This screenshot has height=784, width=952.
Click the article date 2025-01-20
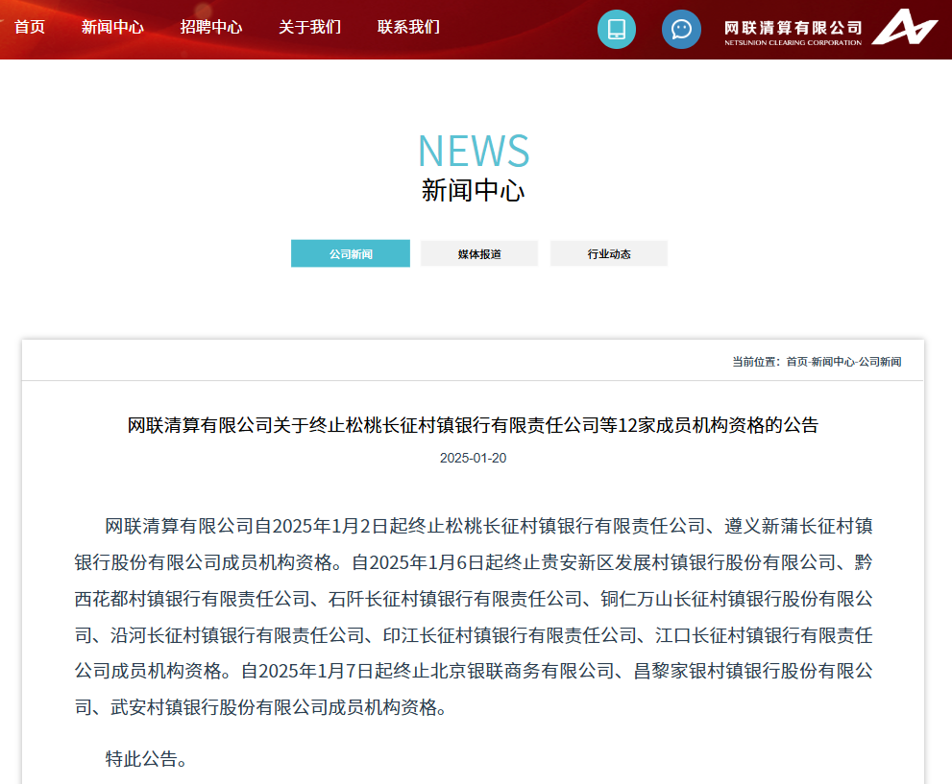473,458
